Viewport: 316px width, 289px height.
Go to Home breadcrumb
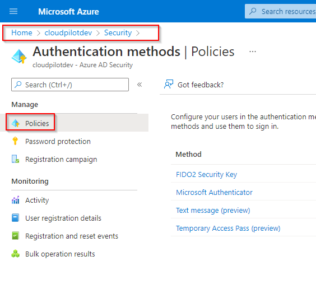tap(22, 32)
